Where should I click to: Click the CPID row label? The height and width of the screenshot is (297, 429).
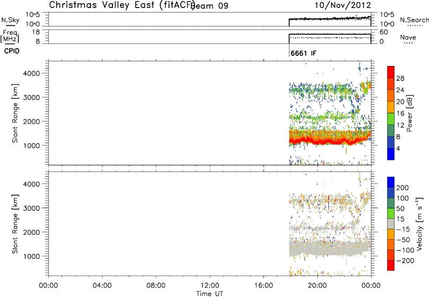point(12,51)
